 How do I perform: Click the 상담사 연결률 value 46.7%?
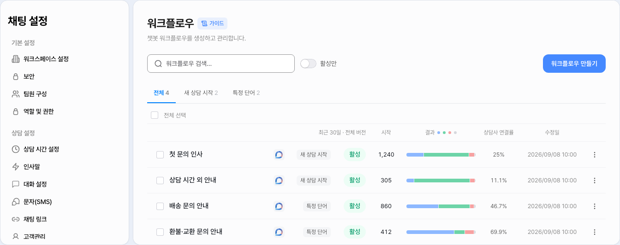click(x=499, y=206)
